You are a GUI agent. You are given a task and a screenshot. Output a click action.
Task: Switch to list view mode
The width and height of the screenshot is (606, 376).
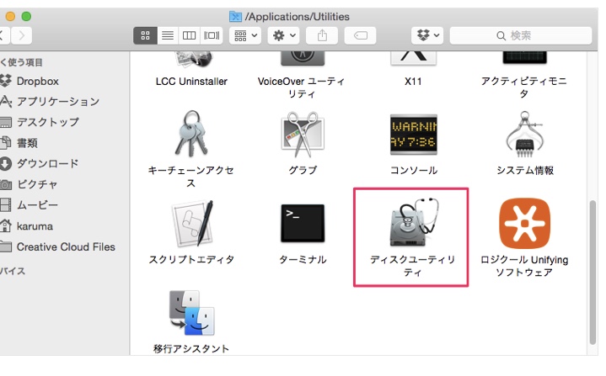167,35
